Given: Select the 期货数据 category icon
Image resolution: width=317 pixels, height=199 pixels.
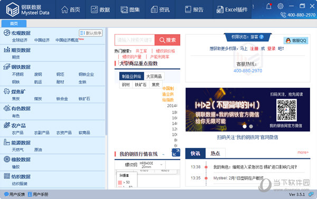Looking at the screenshot, I should 7,50.
